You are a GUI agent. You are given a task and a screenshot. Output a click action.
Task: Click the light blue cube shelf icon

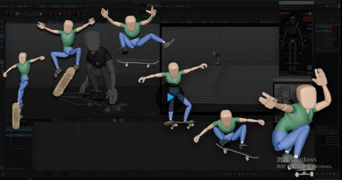click(x=41, y=14)
